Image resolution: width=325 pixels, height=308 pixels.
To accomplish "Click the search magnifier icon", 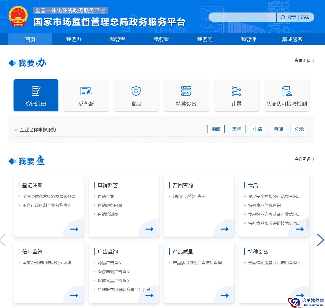I will click(283, 17).
